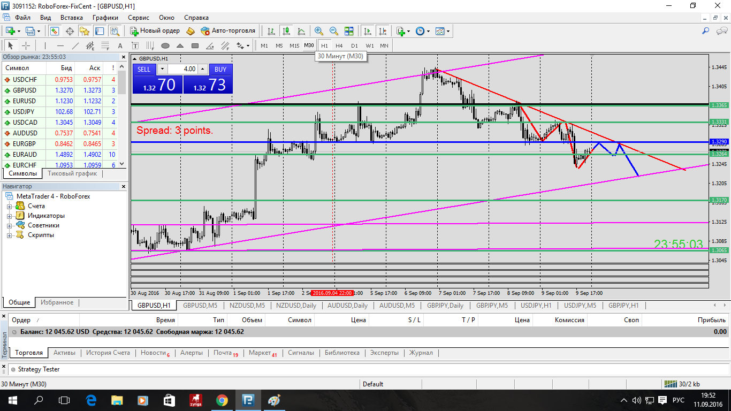Viewport: 731px width, 411px height.
Task: Click the lot volume field showing 4.00
Action: click(182, 69)
